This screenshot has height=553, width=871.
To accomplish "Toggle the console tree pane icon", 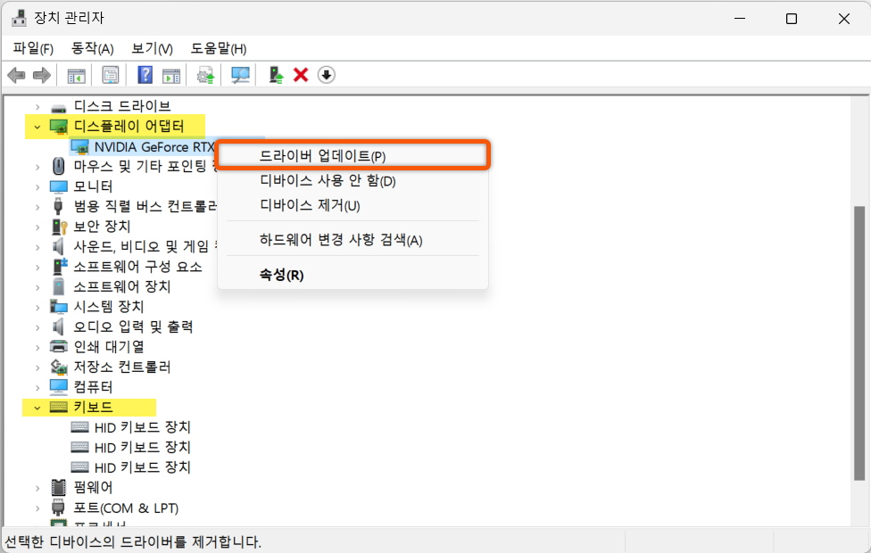I will [76, 75].
